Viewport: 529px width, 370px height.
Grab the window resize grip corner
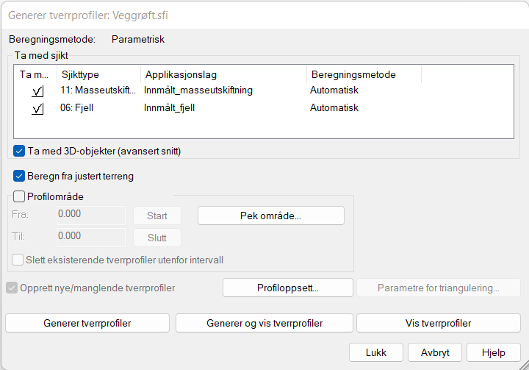coord(524,365)
